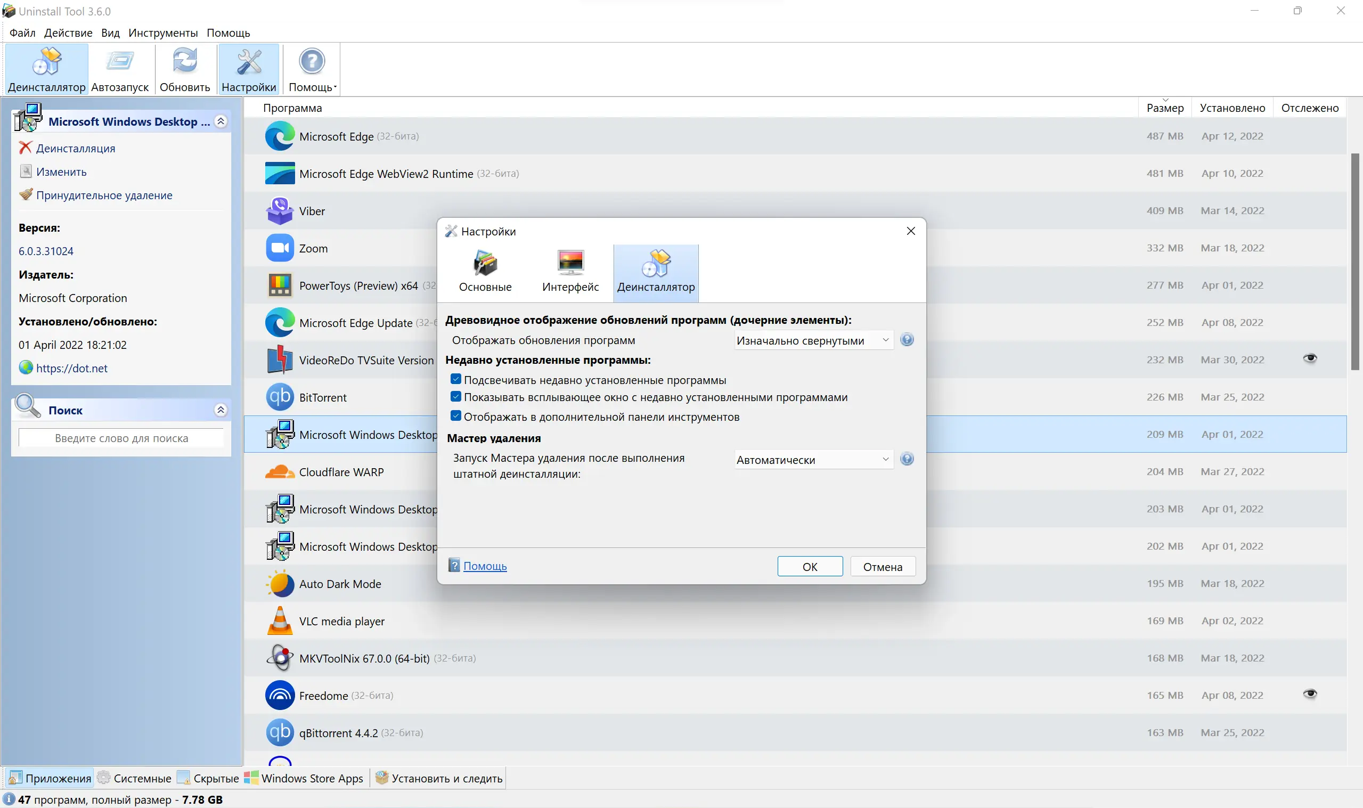Uncheck Подсвечивать недавно установленные программы

[x=456, y=379]
